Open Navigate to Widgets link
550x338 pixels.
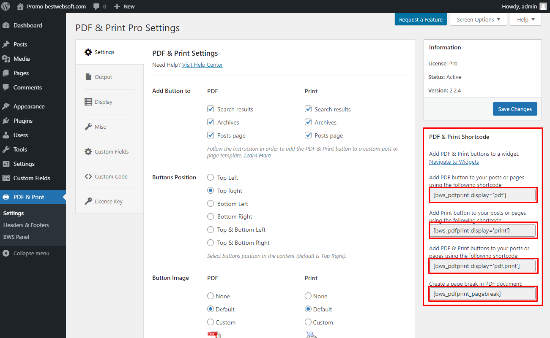(x=454, y=162)
